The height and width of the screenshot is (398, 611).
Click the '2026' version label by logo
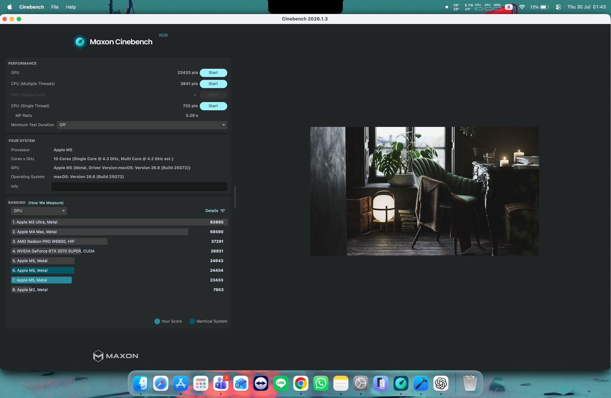click(x=163, y=35)
